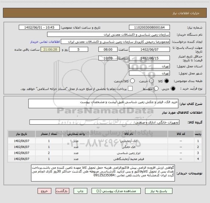Click the الک خانگی item name
This screenshot has height=203, width=210.
pyautogui.click(x=129, y=147)
